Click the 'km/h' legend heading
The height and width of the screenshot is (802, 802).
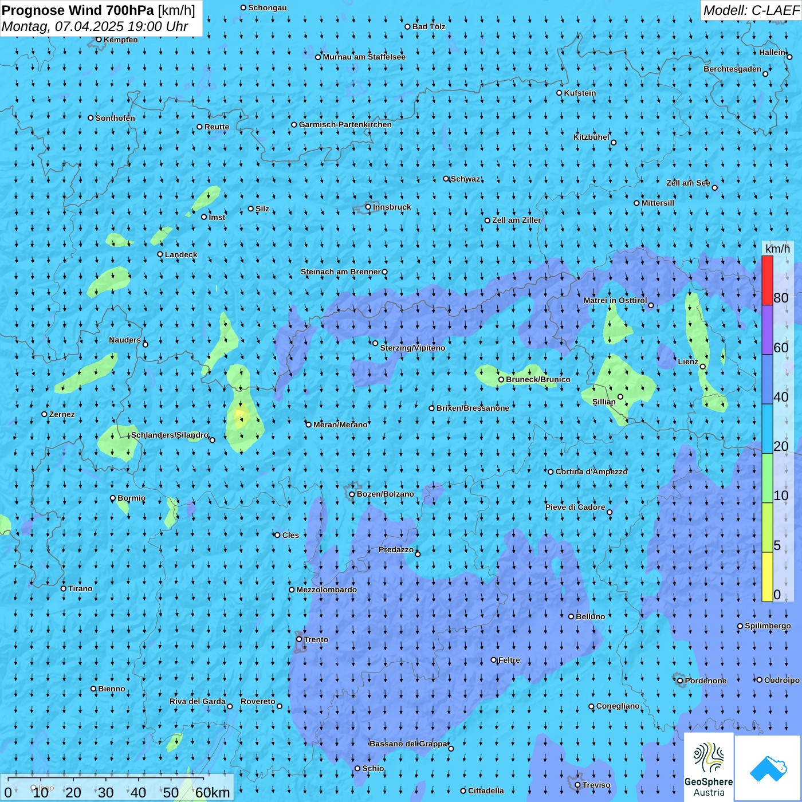point(777,249)
